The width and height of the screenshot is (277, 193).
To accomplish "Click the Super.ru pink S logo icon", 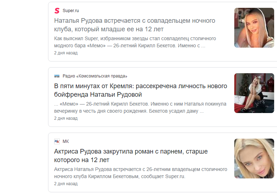I will [x=57, y=11].
